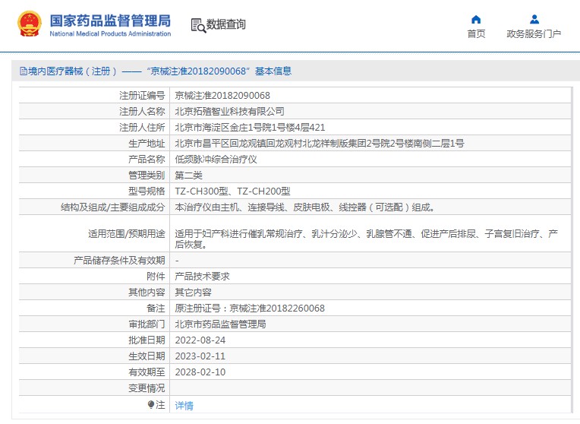
Task: Click the registration number 京械注准20182090068 cell
Action: (x=222, y=96)
